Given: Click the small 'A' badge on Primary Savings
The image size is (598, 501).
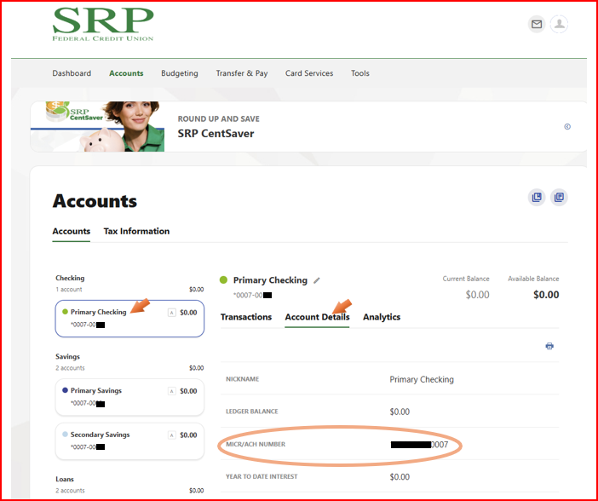Looking at the screenshot, I should [172, 391].
